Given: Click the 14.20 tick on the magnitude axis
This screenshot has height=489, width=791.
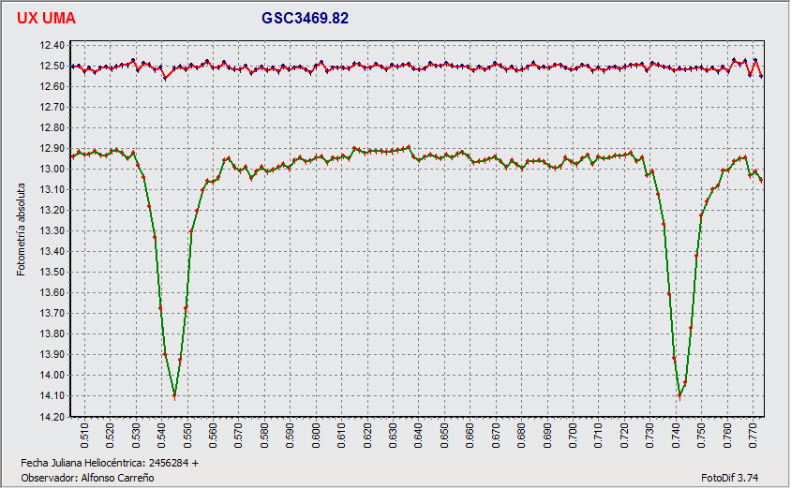Looking at the screenshot, I should [53, 417].
